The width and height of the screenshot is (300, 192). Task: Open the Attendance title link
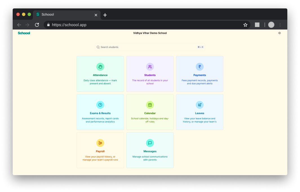100,75
